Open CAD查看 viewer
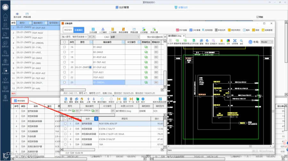The image size is (288, 161). (x=195, y=30)
